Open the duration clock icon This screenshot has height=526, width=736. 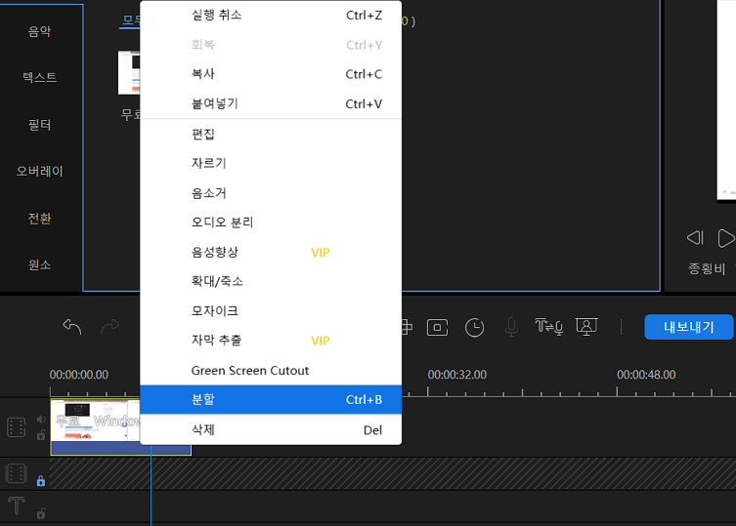point(475,327)
